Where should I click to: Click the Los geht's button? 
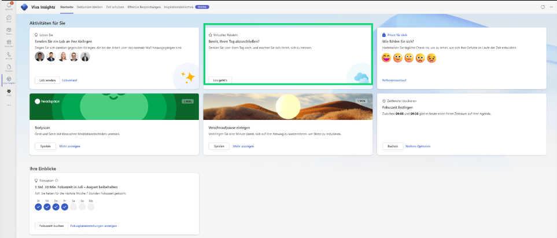pos(220,80)
